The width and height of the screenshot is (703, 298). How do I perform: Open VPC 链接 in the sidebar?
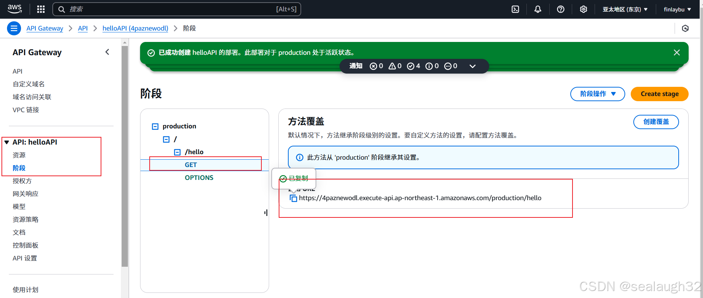(26, 110)
